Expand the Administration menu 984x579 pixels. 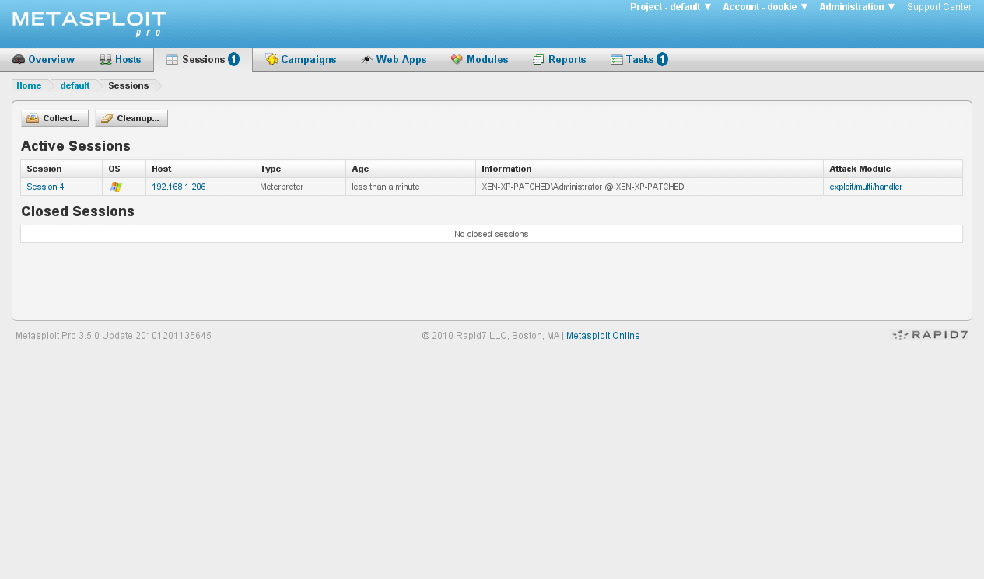[856, 7]
